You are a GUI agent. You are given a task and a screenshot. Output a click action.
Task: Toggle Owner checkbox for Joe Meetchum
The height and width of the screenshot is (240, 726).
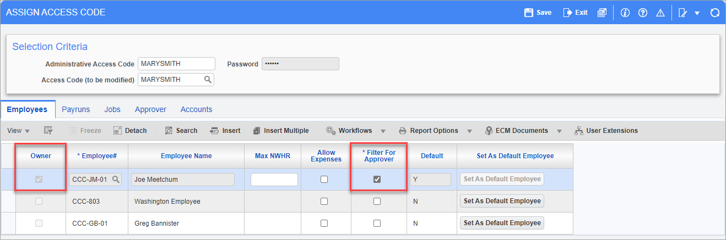[39, 179]
